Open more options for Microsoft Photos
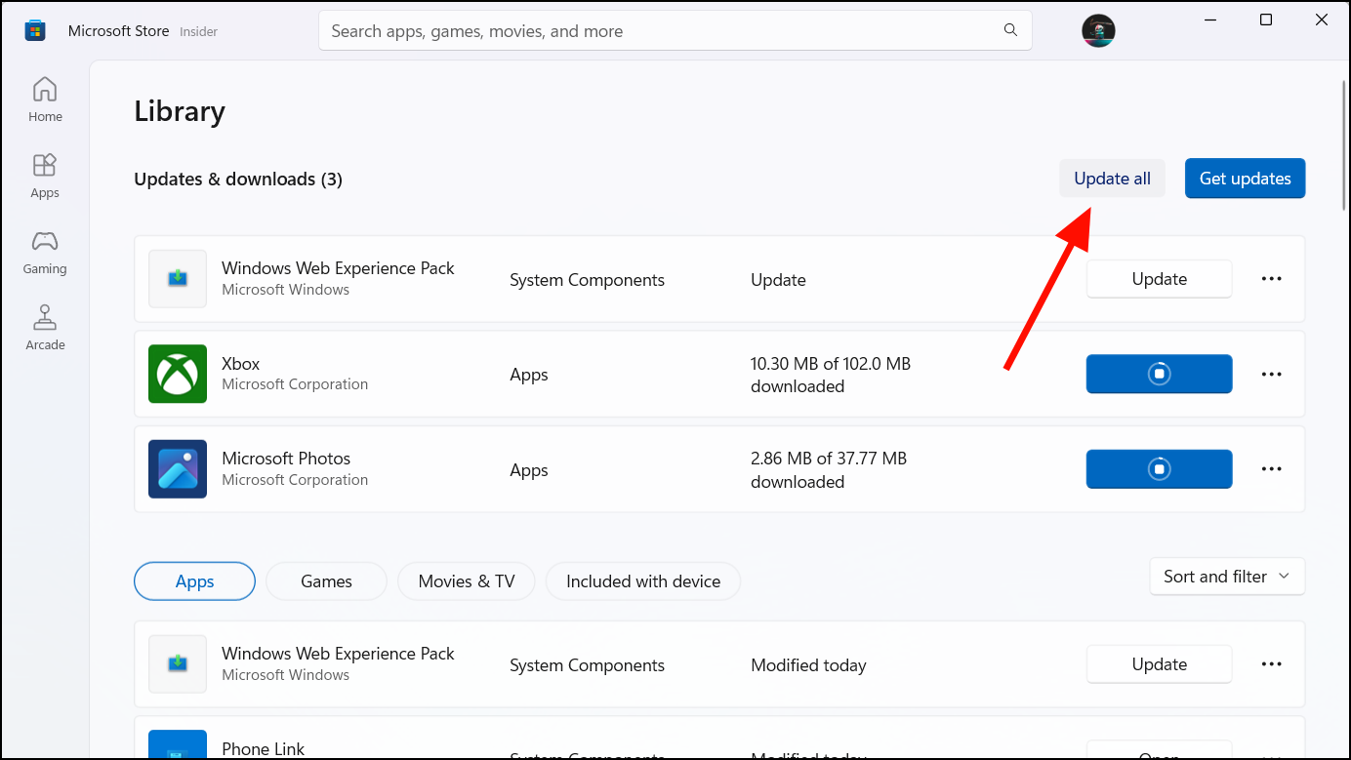The width and height of the screenshot is (1351, 760). (1271, 469)
